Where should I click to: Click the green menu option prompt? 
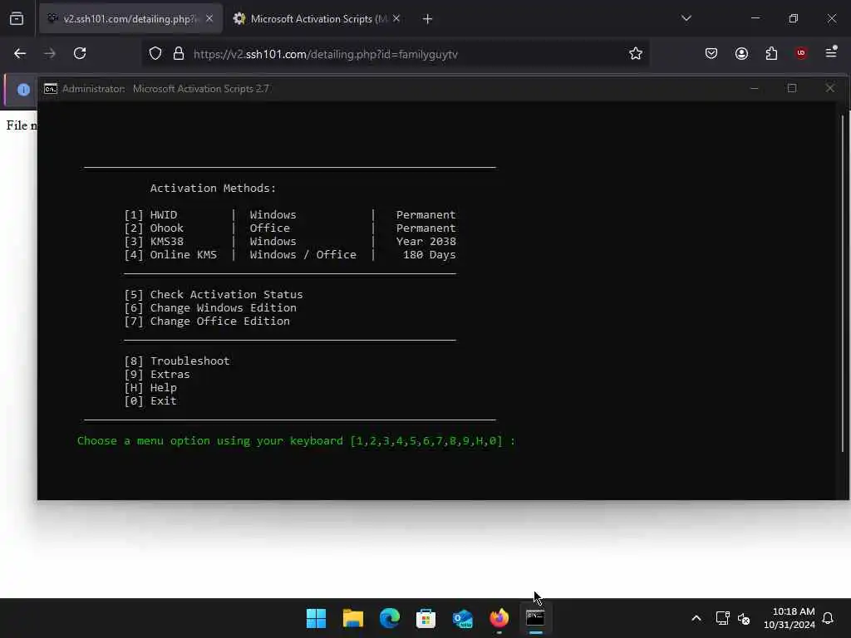tap(296, 441)
